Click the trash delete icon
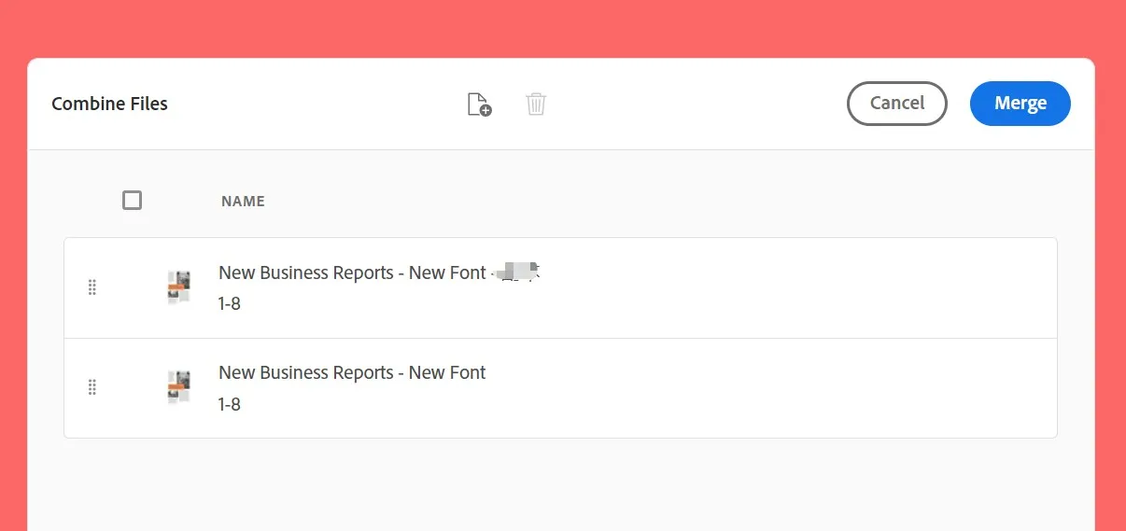Image resolution: width=1126 pixels, height=531 pixels. tap(536, 104)
